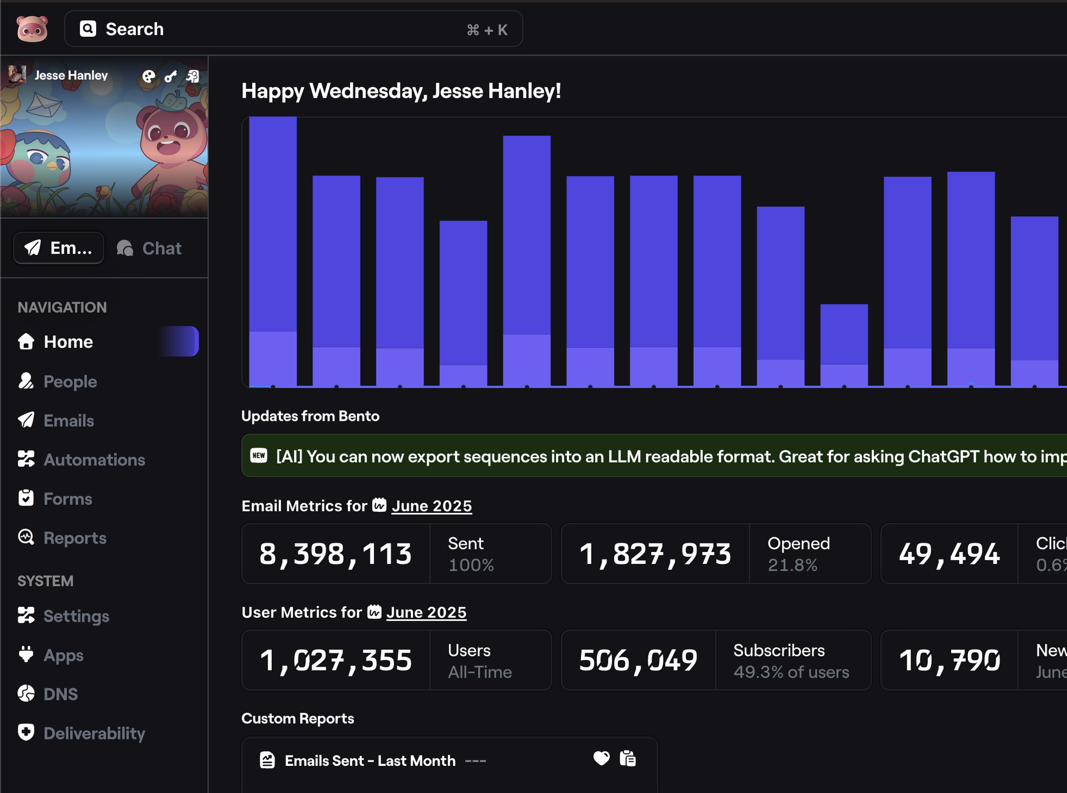Open the Deliverability page
This screenshot has width=1067, height=793.
coord(81,732)
